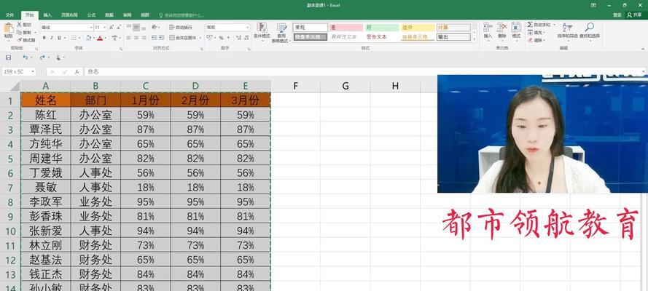This screenshot has height=291, width=648.
Task: Switch to the 插入 (Insert) tab
Action: 47,15
